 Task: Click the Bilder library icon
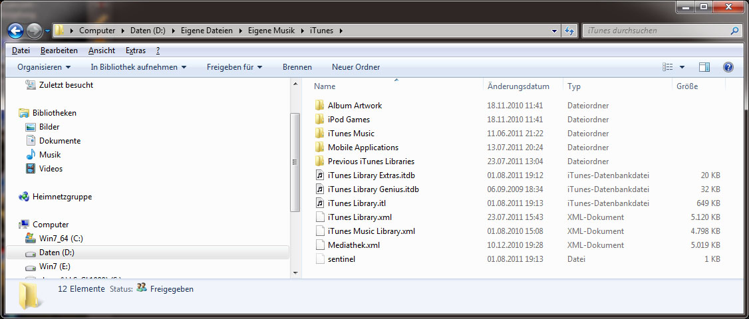(31, 127)
